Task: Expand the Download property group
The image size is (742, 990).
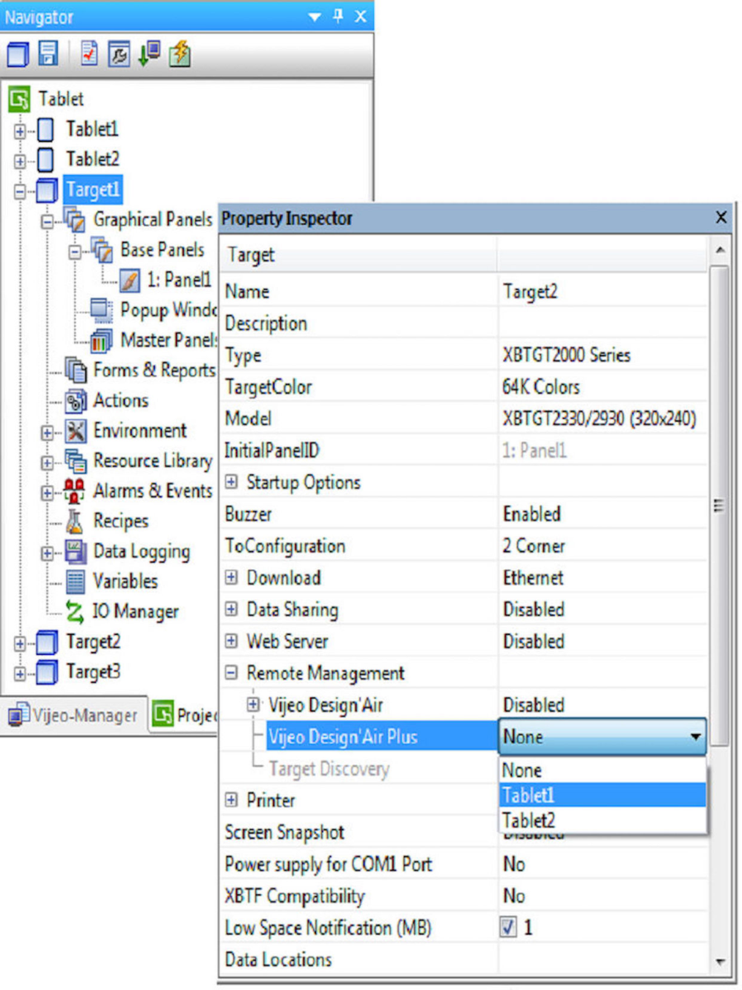Action: click(x=232, y=577)
